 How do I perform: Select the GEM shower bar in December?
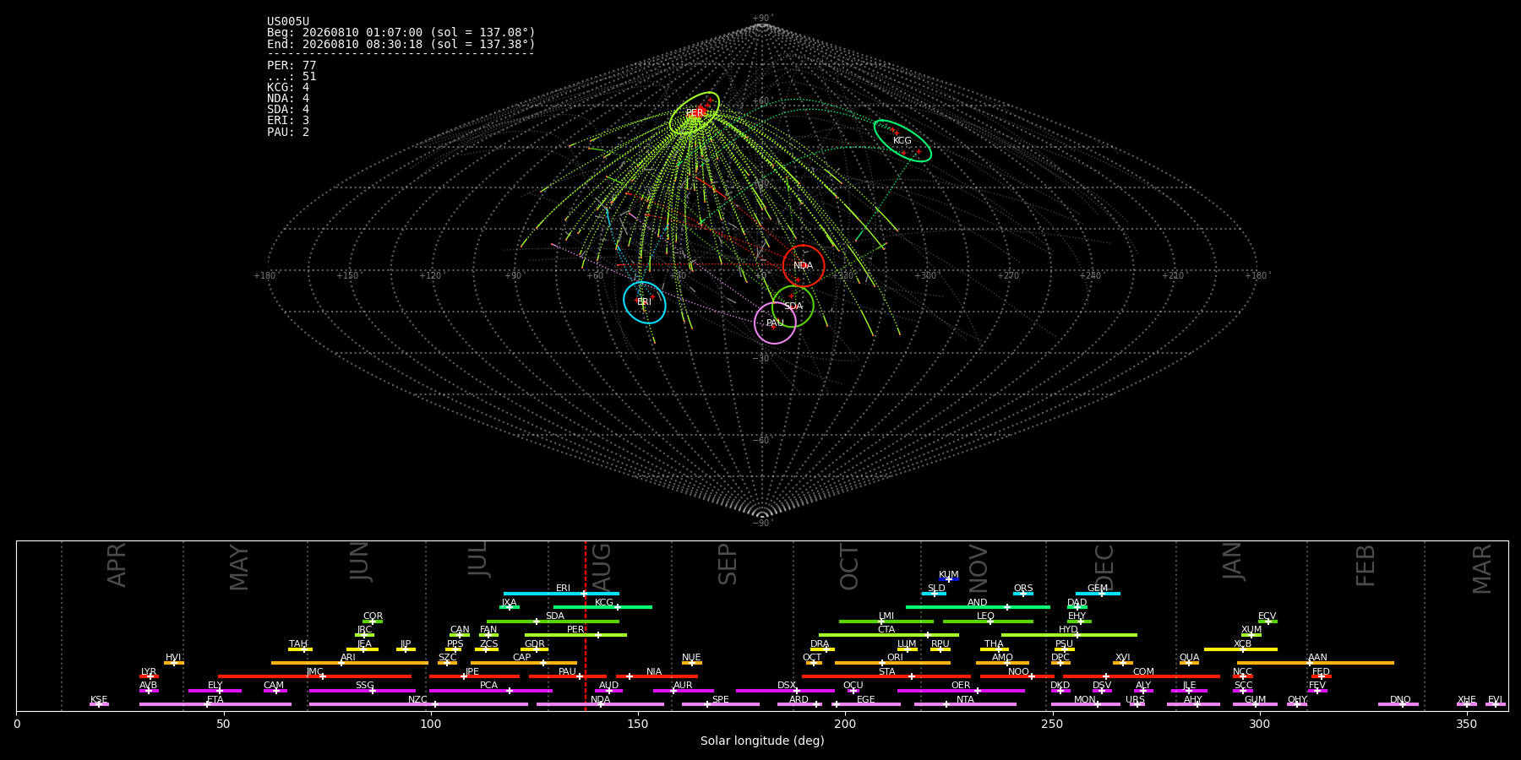point(1098,594)
